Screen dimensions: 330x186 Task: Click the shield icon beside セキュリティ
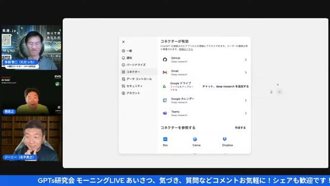point(123,86)
